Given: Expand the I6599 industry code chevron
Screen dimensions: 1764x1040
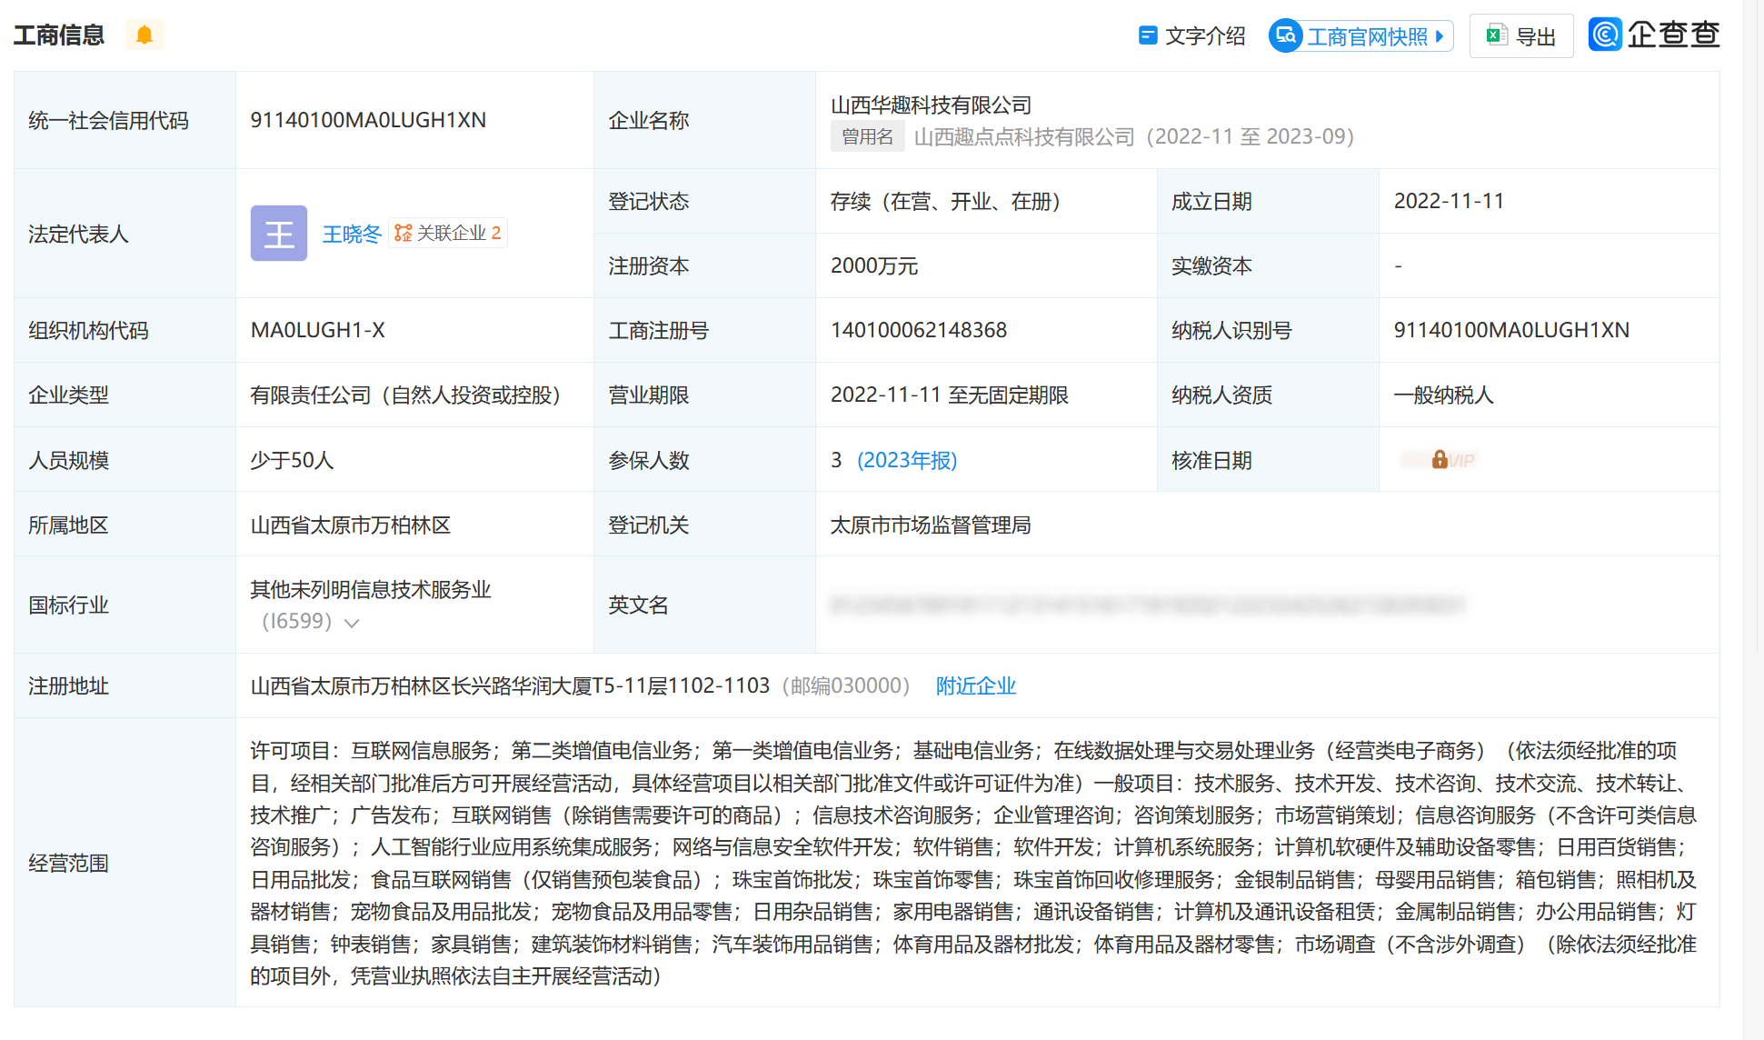Looking at the screenshot, I should 352,623.
